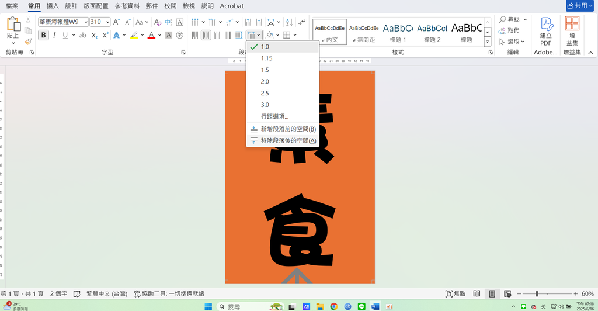Open the 插入 (Insert) ribbon tab

point(53,6)
